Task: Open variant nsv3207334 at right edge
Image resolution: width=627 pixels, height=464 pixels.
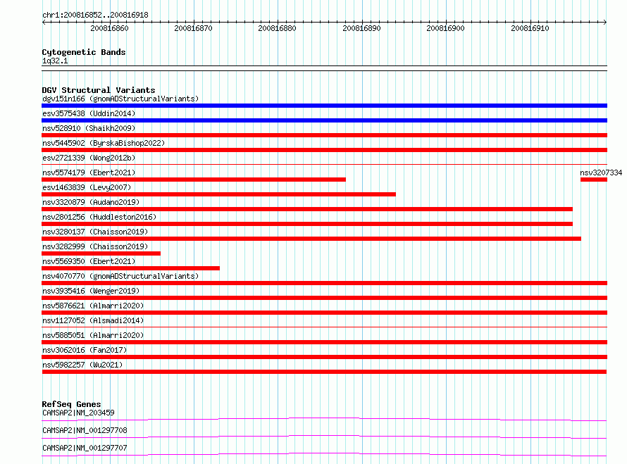Action: click(601, 173)
